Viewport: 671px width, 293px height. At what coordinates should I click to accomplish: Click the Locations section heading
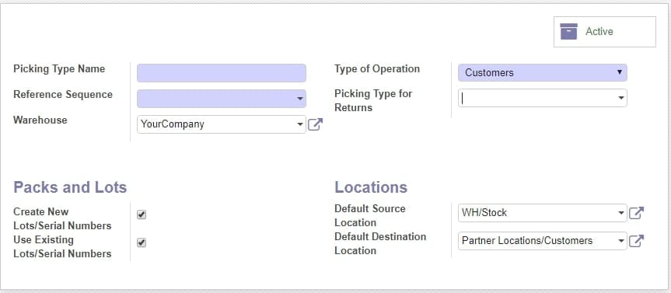[371, 187]
